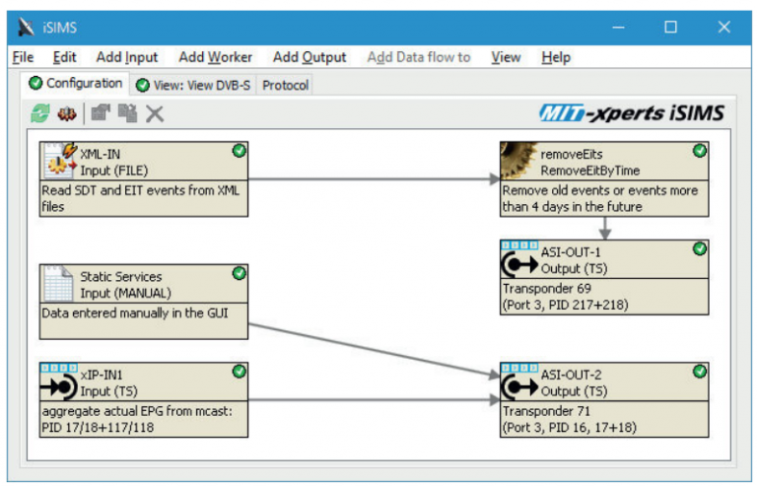Select the Static Services document icon

59,284
